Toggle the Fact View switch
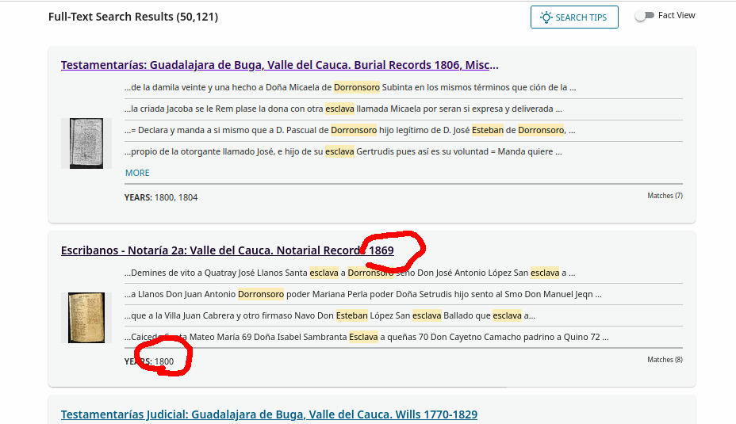Viewport: 736px width, 424px height. pos(645,16)
